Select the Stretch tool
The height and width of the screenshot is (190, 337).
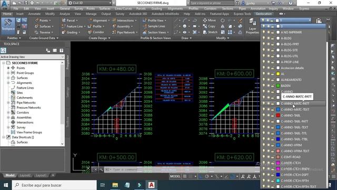click(210, 32)
